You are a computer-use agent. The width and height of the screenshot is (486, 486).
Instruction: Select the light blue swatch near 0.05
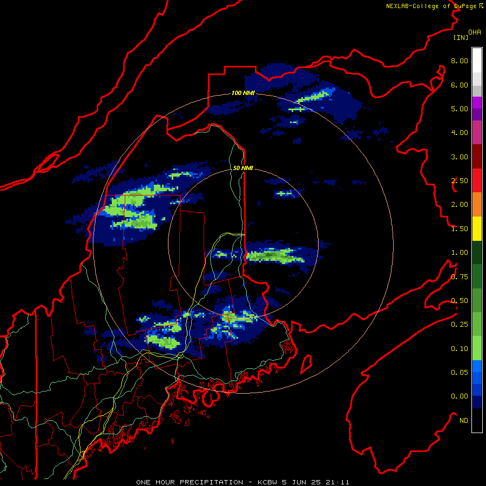477,366
